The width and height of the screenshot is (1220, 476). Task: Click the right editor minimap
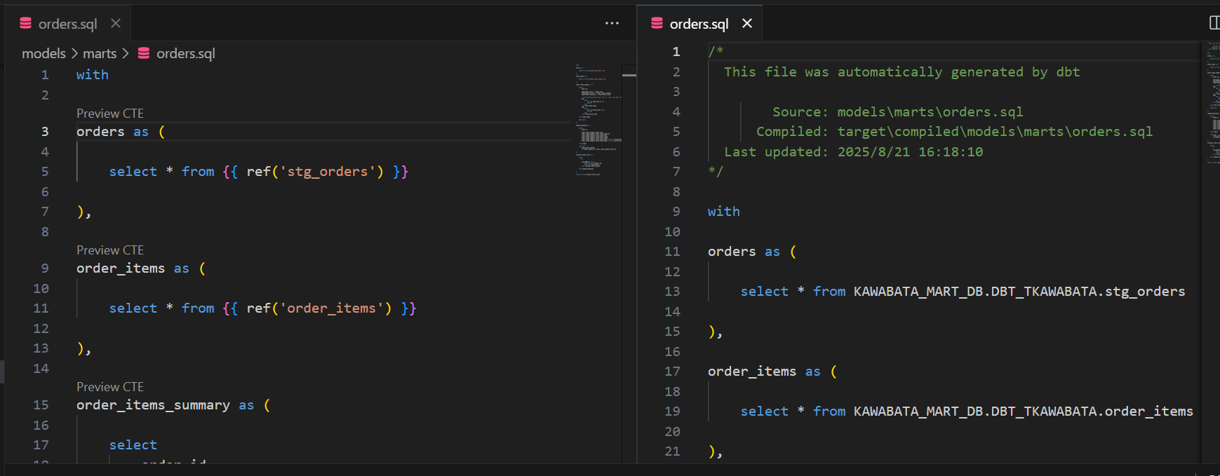point(1213,104)
